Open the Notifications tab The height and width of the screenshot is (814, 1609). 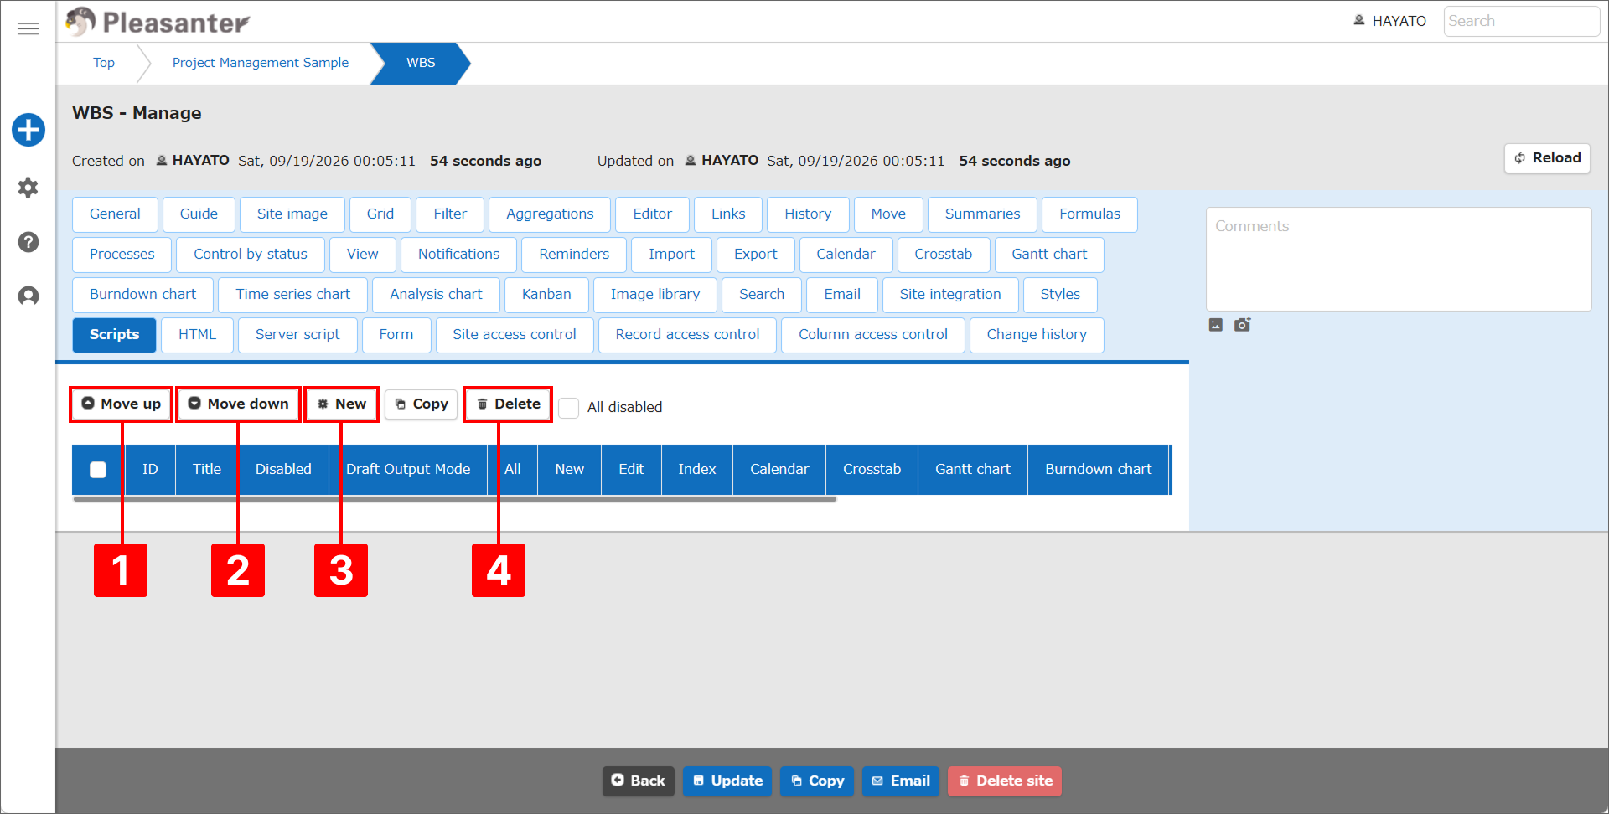point(458,255)
